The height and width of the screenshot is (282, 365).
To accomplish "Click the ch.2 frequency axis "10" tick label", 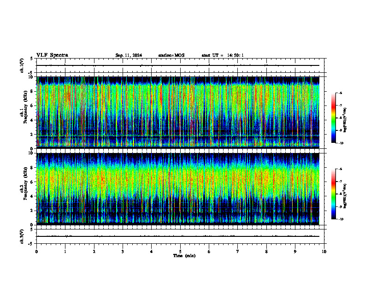I will pyautogui.click(x=31, y=153).
